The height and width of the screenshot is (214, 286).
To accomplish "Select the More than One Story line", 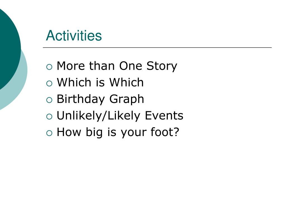I will pos(117,66).
